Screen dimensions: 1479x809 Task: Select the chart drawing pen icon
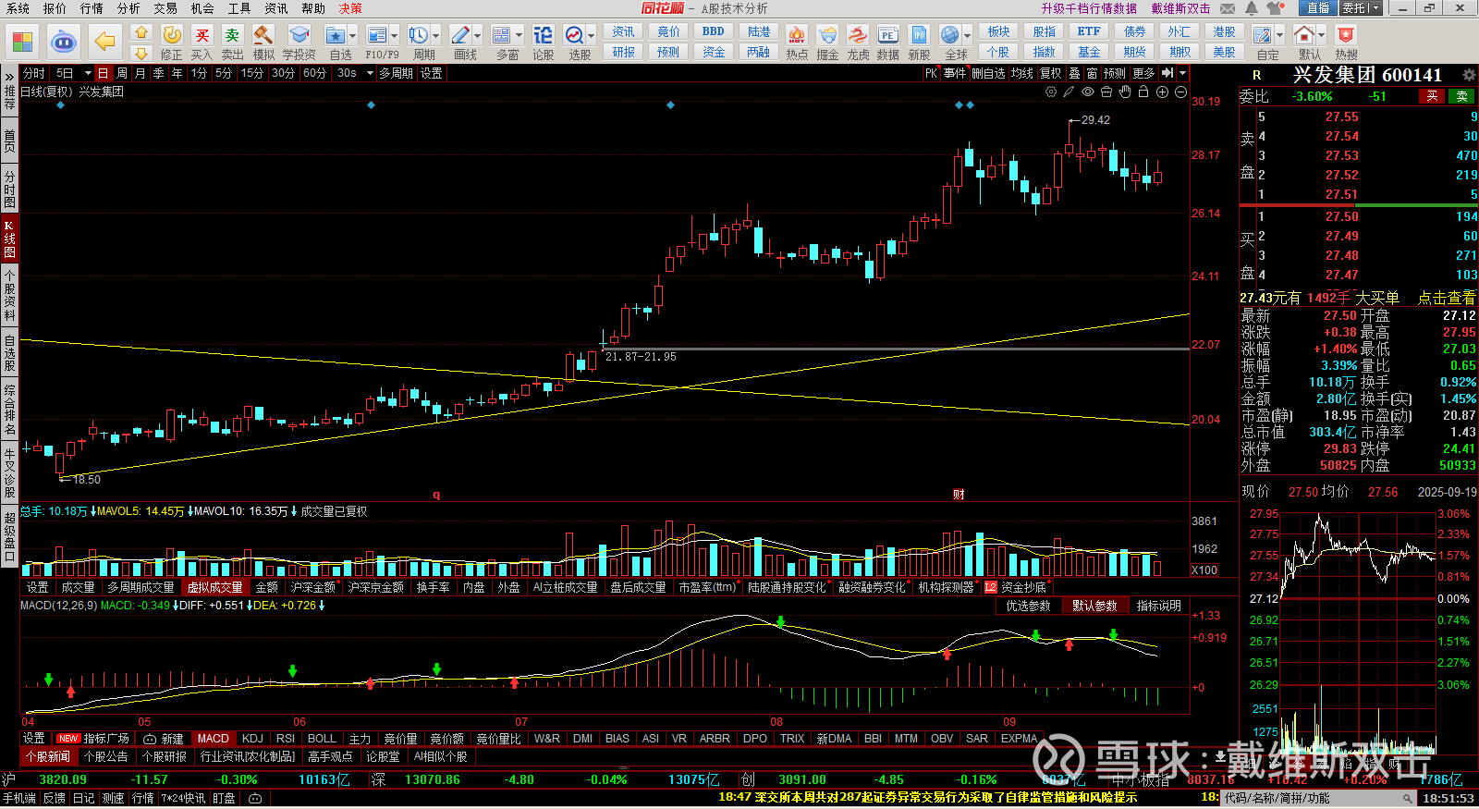coord(1070,92)
